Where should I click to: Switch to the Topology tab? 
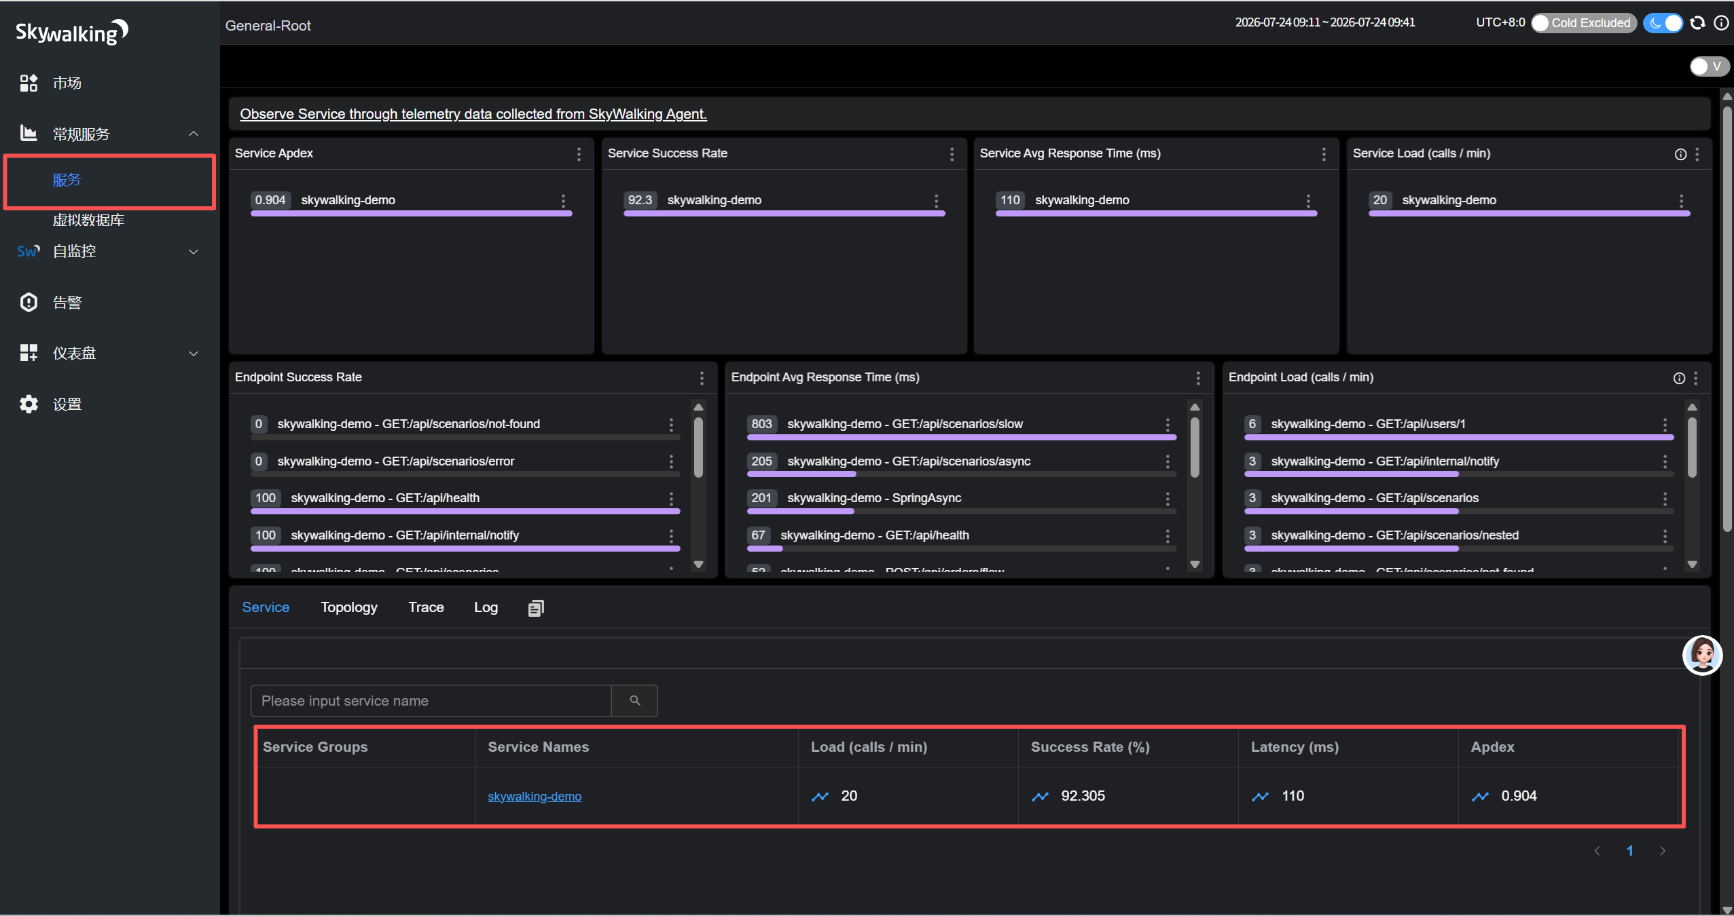349,607
